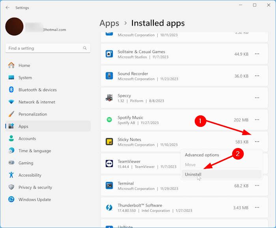Screen dimensions: 276x228
Task: Open more options for Sticky Notes
Action: pos(257,141)
